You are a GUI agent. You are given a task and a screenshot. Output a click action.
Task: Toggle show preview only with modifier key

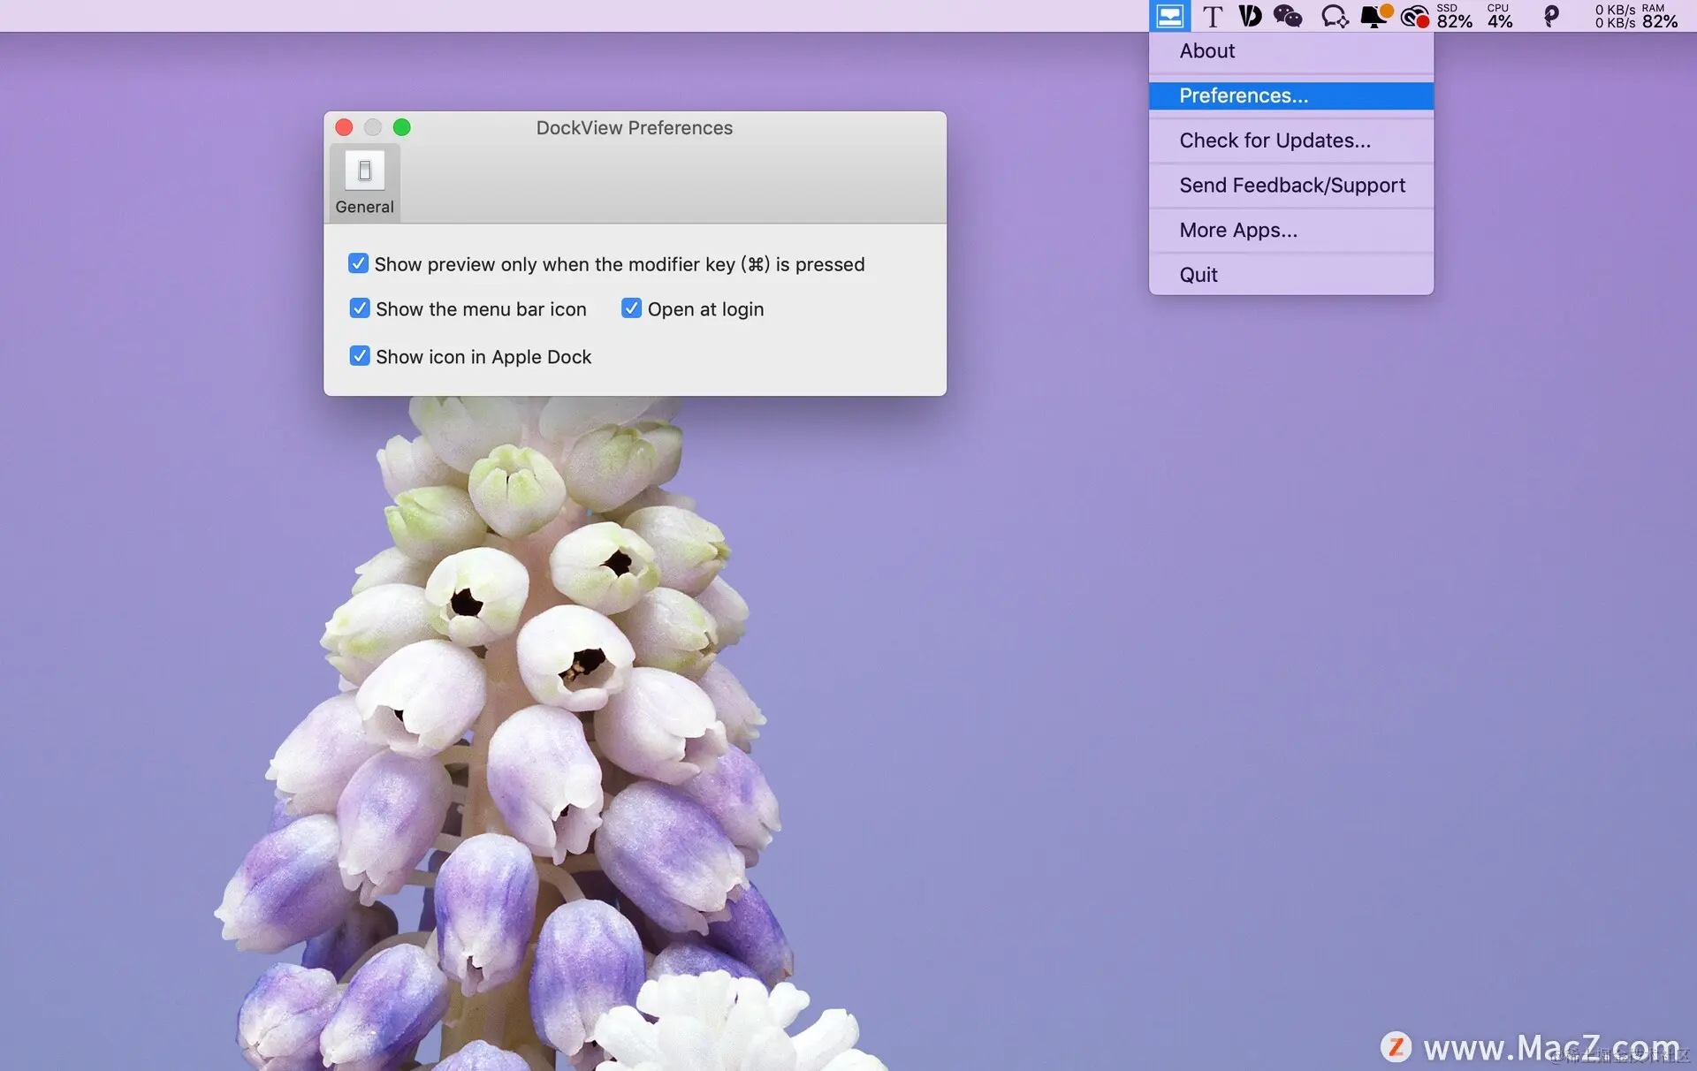(x=358, y=263)
